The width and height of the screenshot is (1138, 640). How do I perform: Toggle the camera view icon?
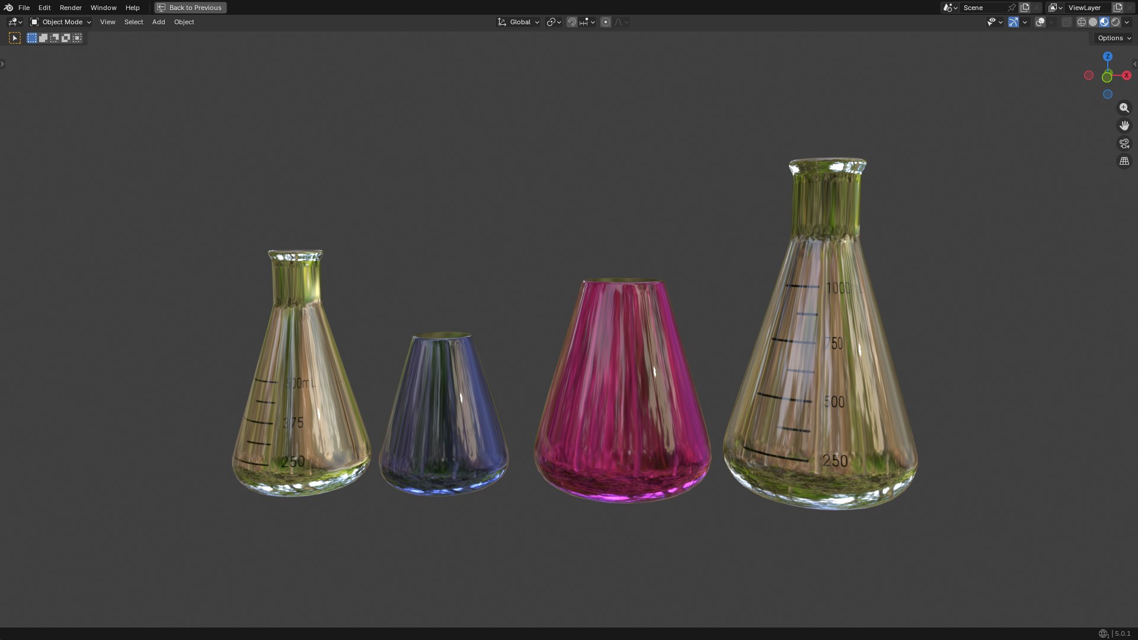pos(1124,143)
